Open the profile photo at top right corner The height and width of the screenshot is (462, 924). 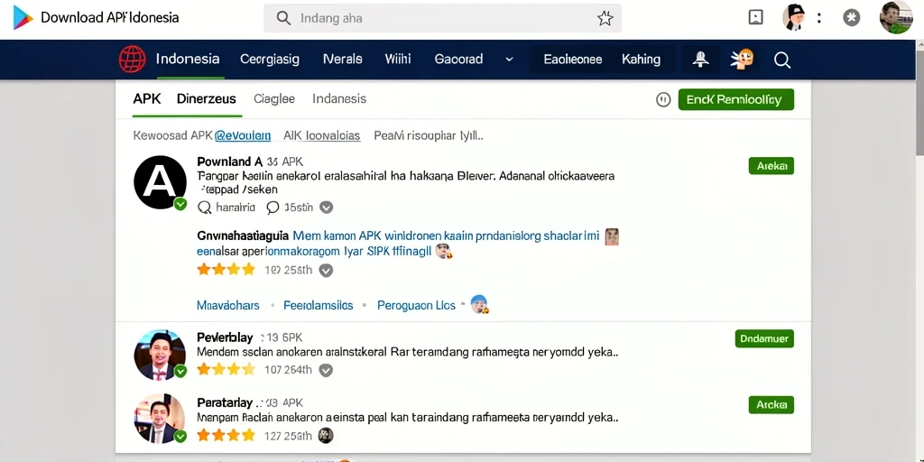[896, 17]
